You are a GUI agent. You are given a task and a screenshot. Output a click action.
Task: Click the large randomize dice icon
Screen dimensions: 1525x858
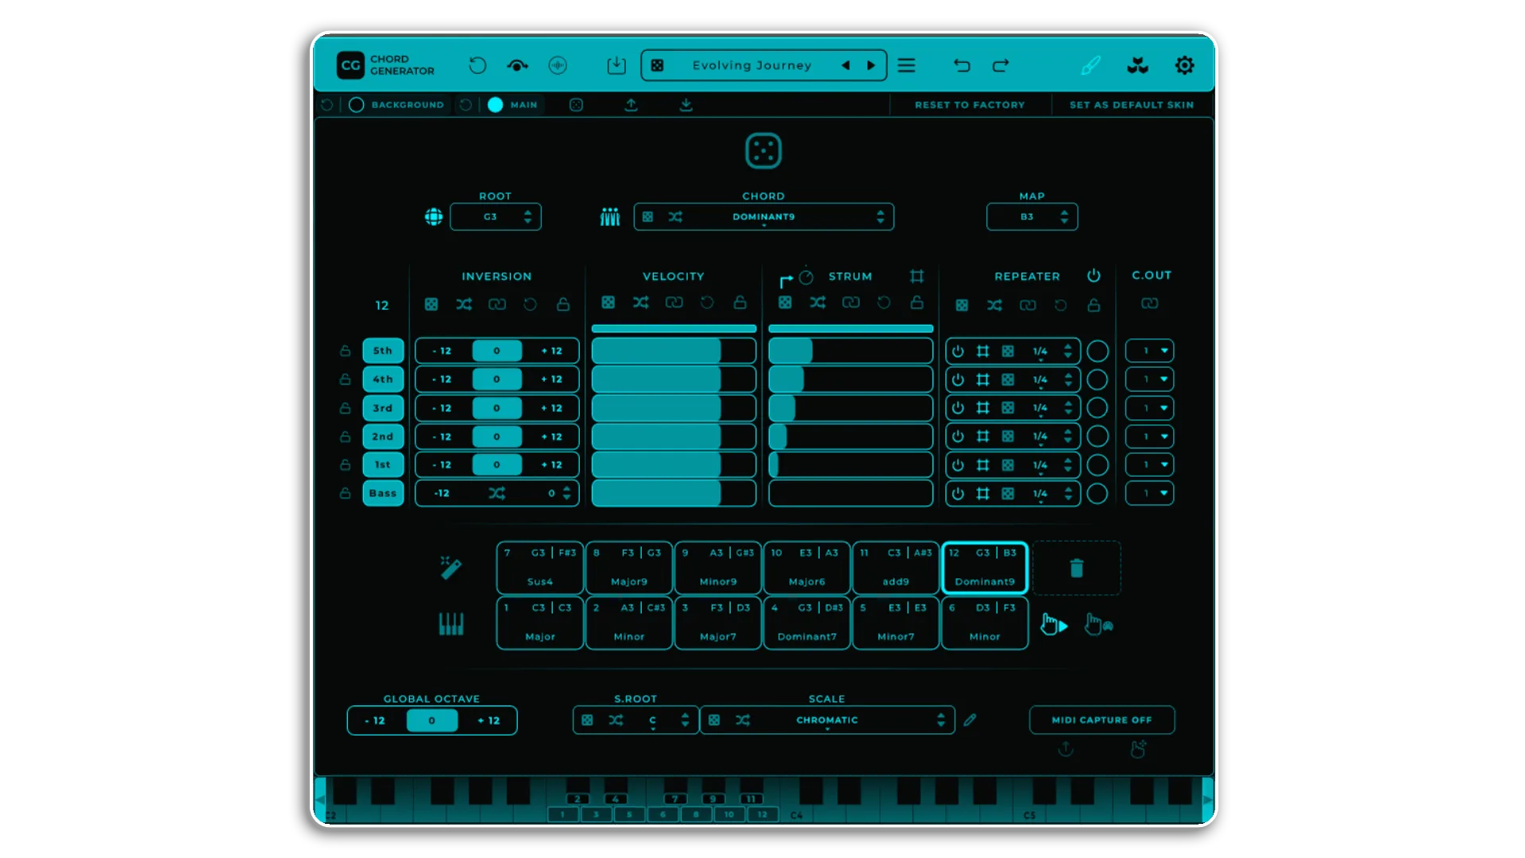click(763, 151)
